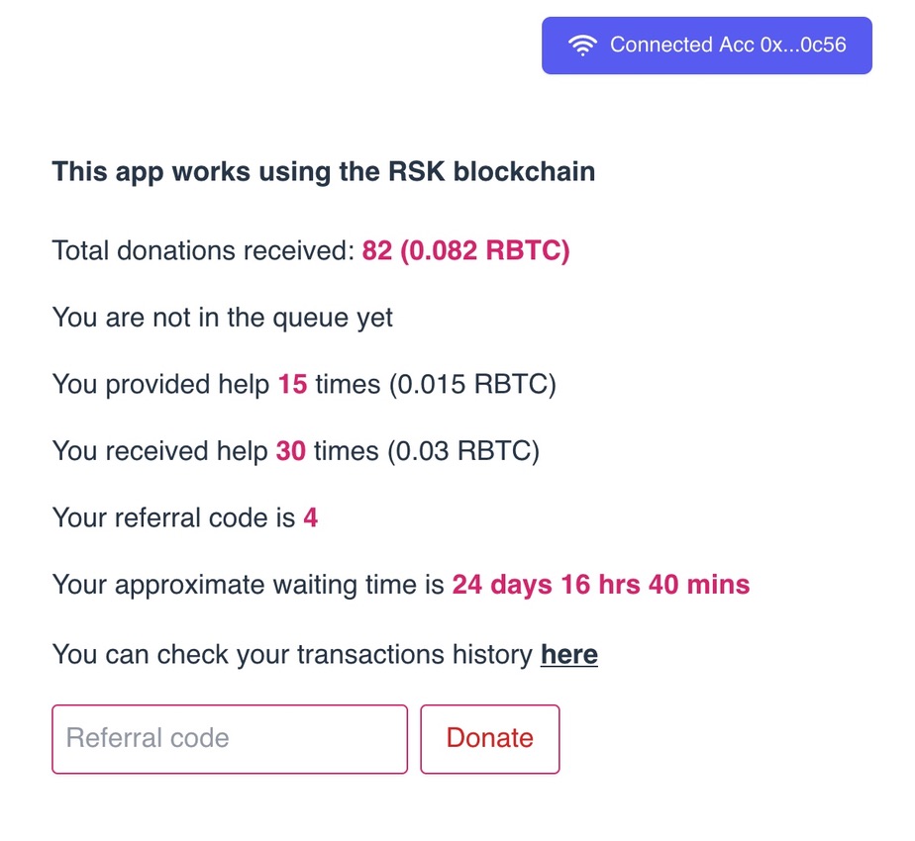
Task: Click the 'You are not in the queue yet' text
Action: [x=223, y=319]
